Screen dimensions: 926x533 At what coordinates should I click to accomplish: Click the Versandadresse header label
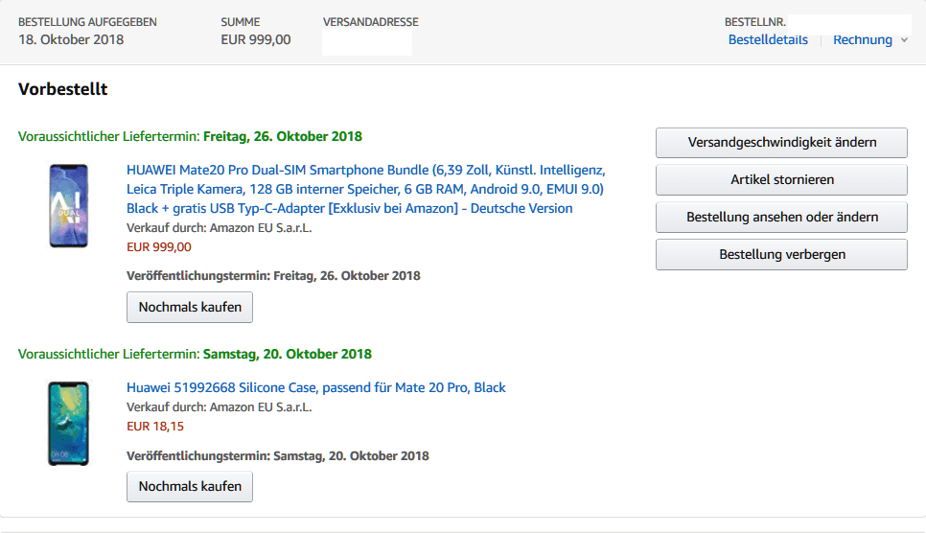(370, 22)
